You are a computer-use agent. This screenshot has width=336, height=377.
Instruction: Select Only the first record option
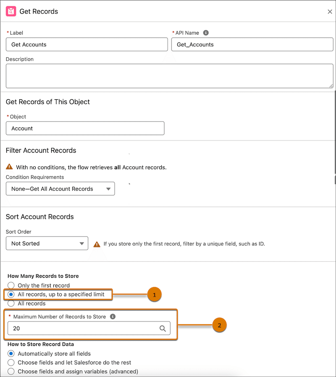[x=11, y=285]
